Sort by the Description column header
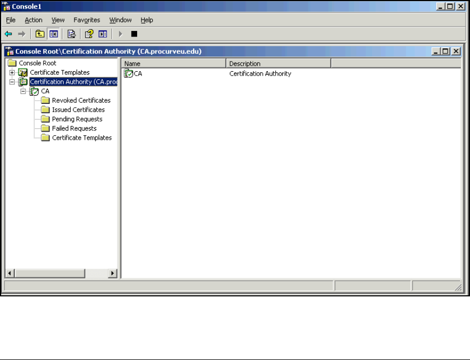This screenshot has width=470, height=360. 279,64
